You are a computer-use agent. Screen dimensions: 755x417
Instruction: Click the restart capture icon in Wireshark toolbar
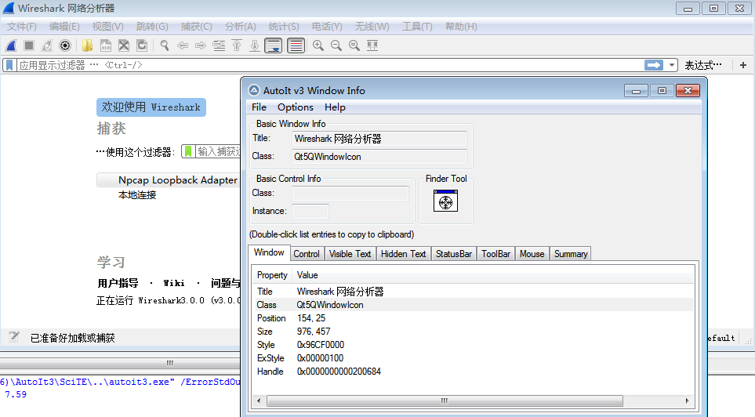pyautogui.click(x=47, y=45)
